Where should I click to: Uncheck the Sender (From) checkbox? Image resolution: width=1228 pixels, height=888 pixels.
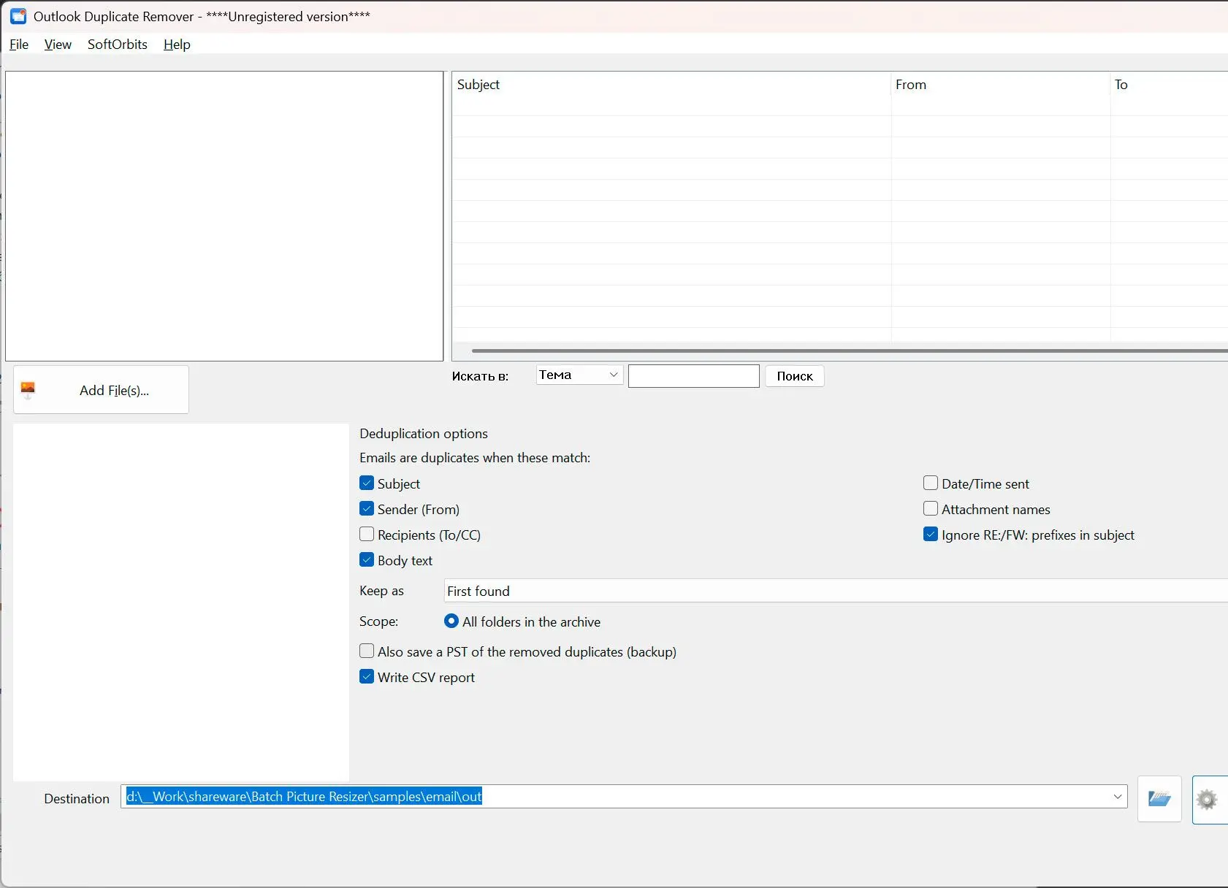(x=367, y=509)
